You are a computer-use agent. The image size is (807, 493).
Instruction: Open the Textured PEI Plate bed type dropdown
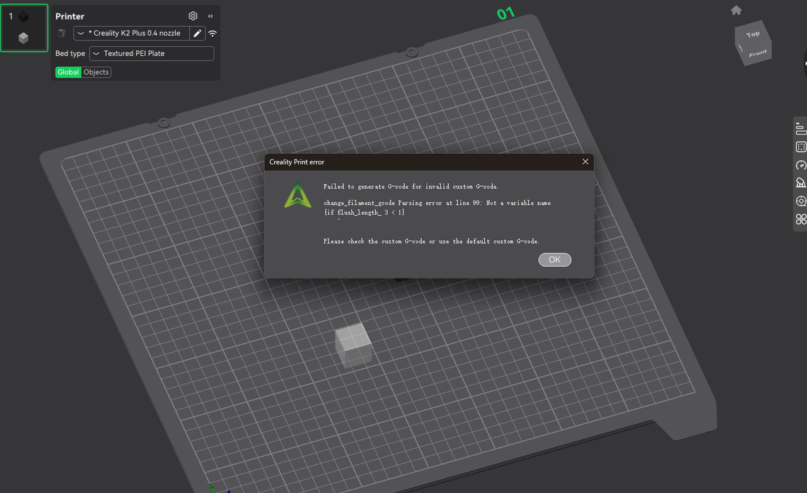pos(151,54)
